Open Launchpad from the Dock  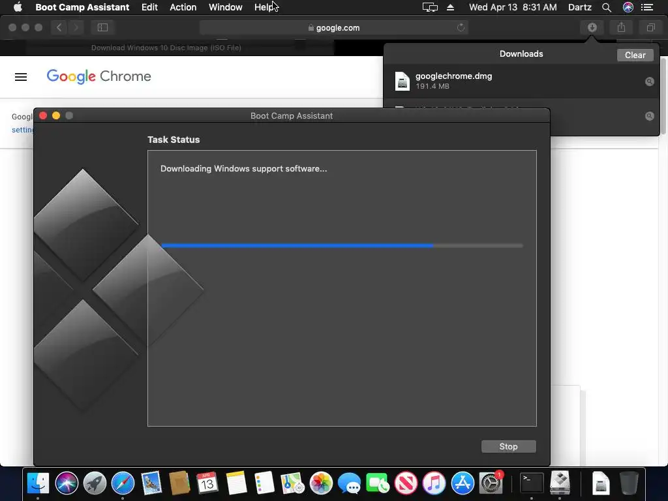(x=95, y=483)
